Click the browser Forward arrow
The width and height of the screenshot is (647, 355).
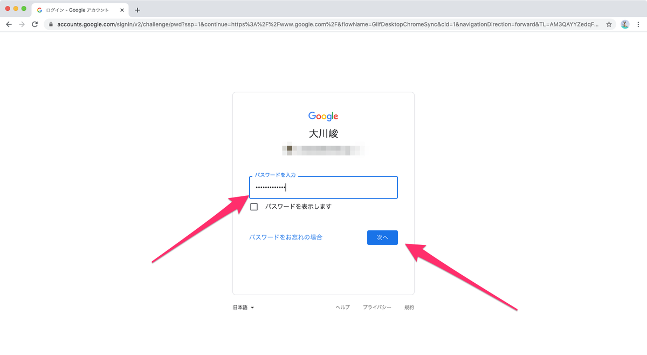(x=22, y=24)
